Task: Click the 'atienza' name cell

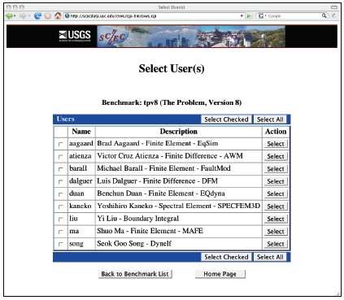Action: click(x=81, y=156)
